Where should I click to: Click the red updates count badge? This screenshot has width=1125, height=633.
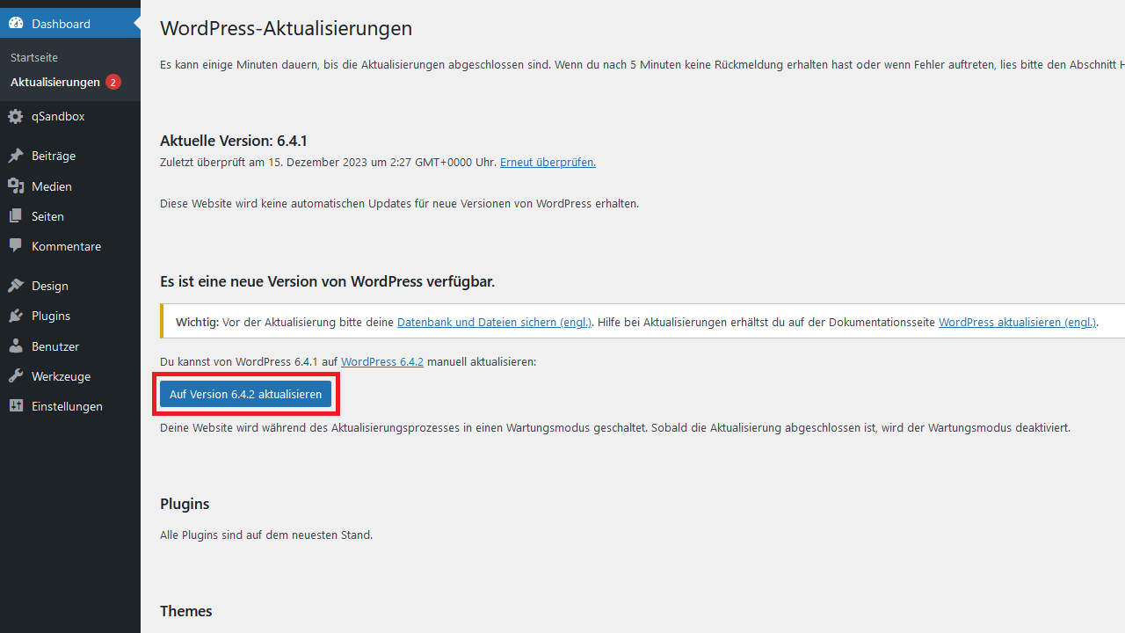coord(113,82)
